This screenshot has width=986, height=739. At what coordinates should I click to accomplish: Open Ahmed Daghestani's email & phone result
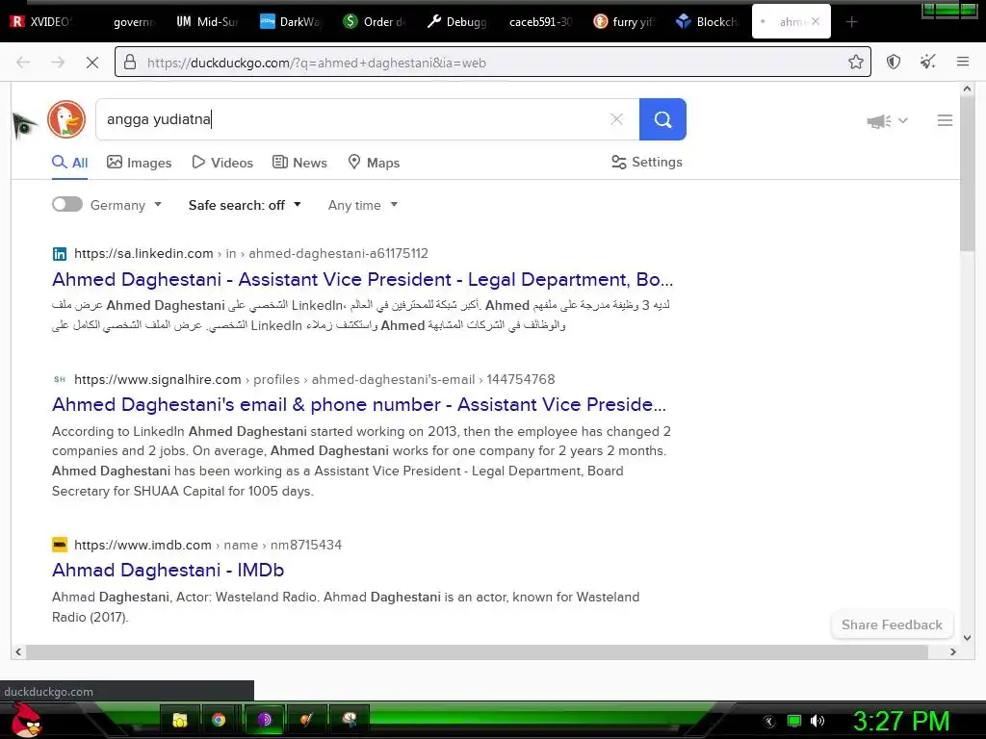point(358,404)
